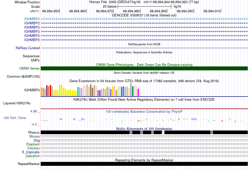Open Repeating Elements by RepeatMasker title

(x=144, y=160)
